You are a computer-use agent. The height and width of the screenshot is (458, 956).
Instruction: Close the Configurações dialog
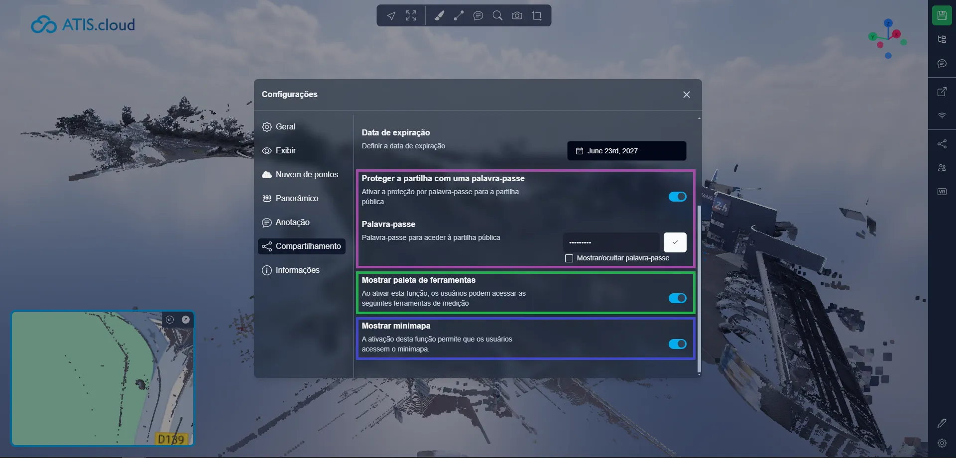click(686, 95)
